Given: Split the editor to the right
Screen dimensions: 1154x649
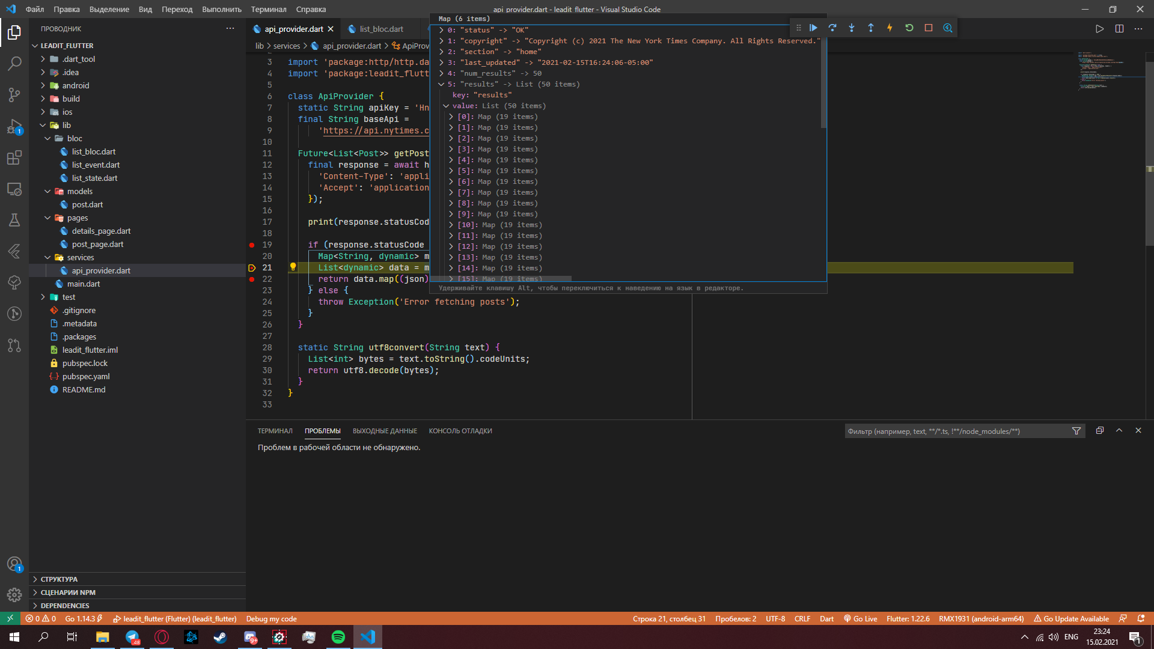Looking at the screenshot, I should pyautogui.click(x=1119, y=29).
